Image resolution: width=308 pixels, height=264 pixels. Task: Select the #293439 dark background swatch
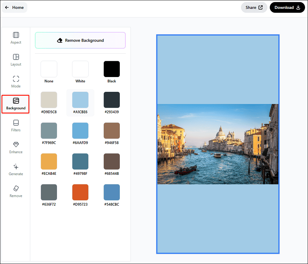tap(111, 100)
